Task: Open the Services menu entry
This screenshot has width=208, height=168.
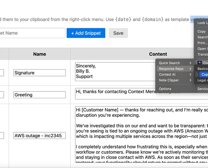Action: (x=203, y=89)
